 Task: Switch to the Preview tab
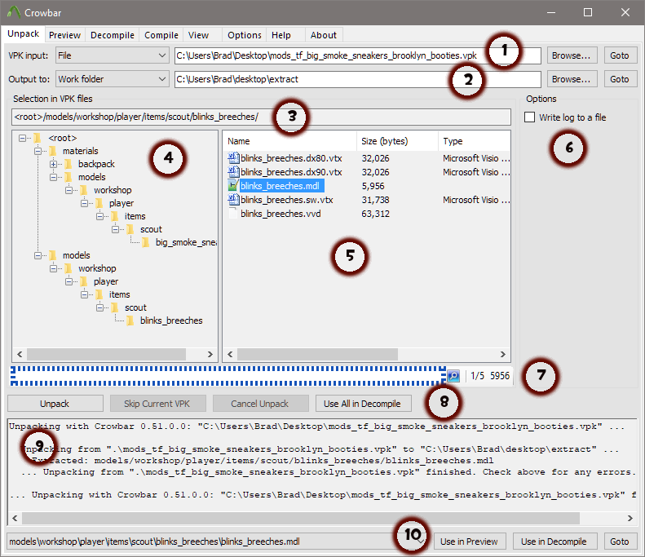coord(64,35)
